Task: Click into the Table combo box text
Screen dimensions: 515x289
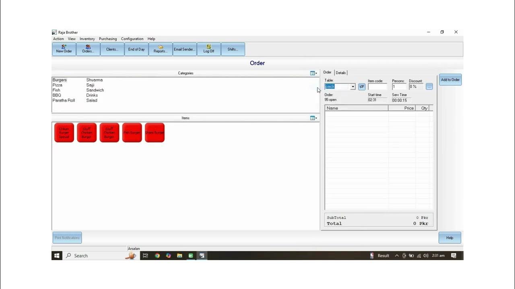Action: 338,87
